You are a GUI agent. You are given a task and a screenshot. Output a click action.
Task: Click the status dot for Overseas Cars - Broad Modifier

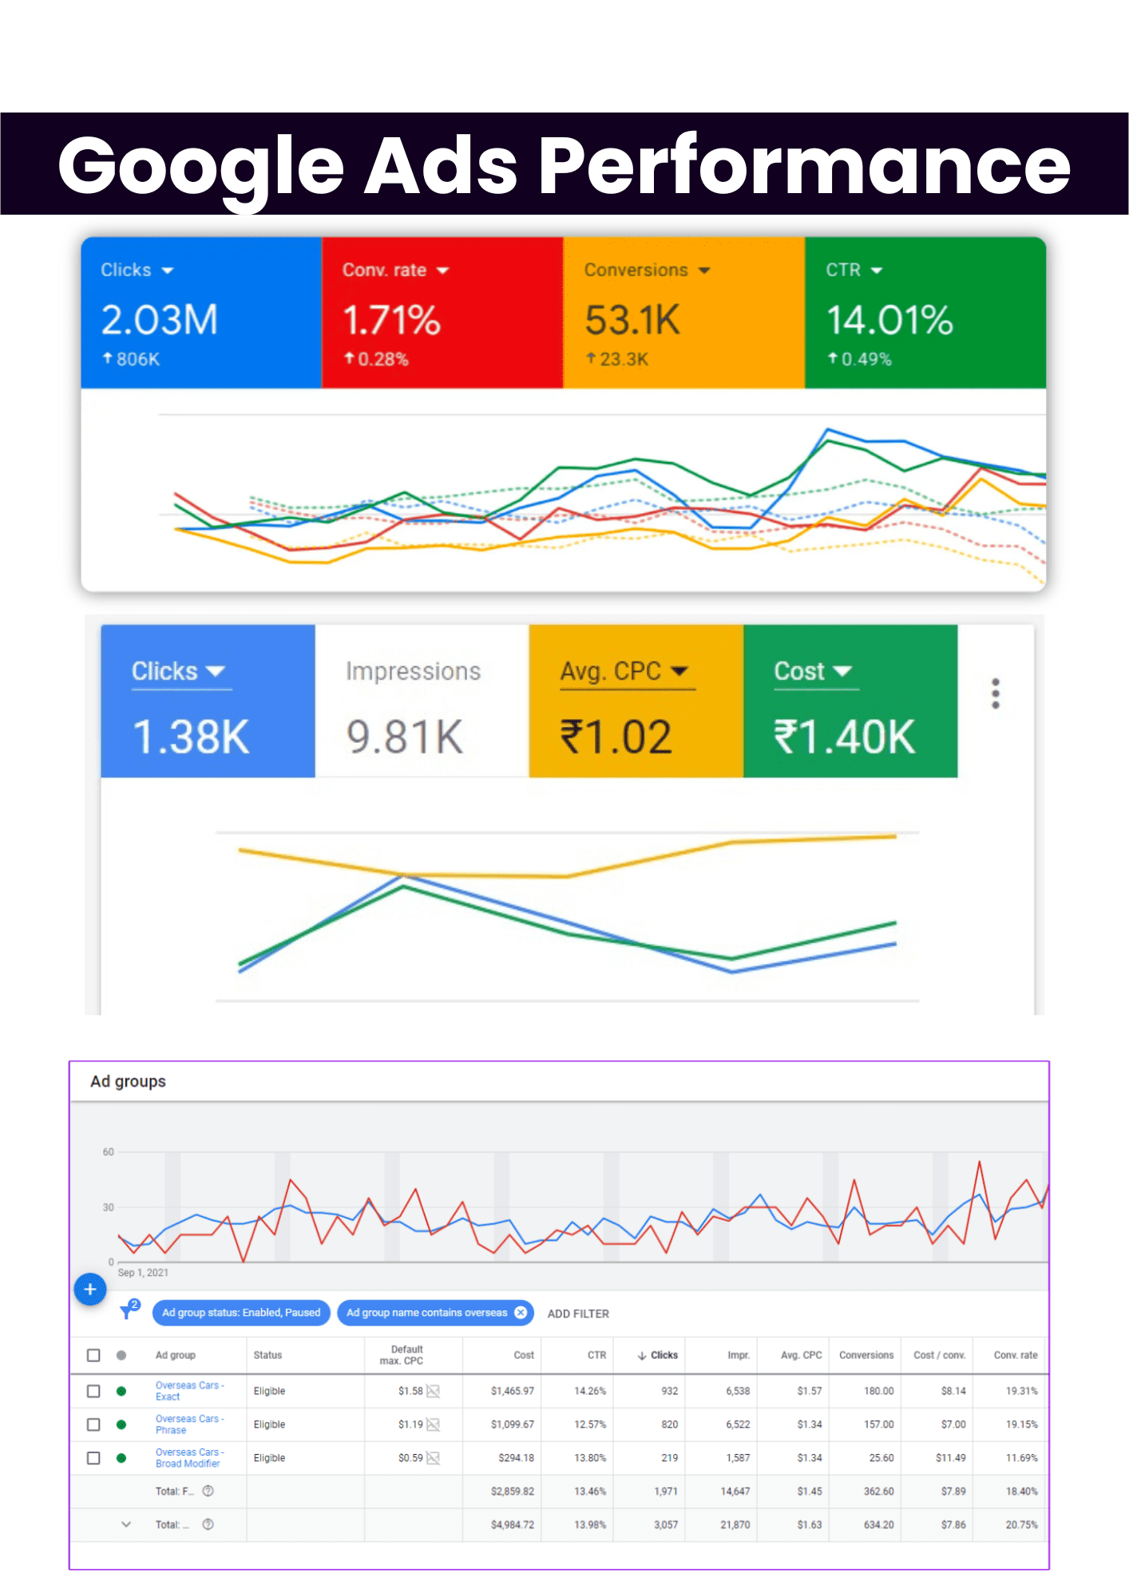pos(121,1458)
